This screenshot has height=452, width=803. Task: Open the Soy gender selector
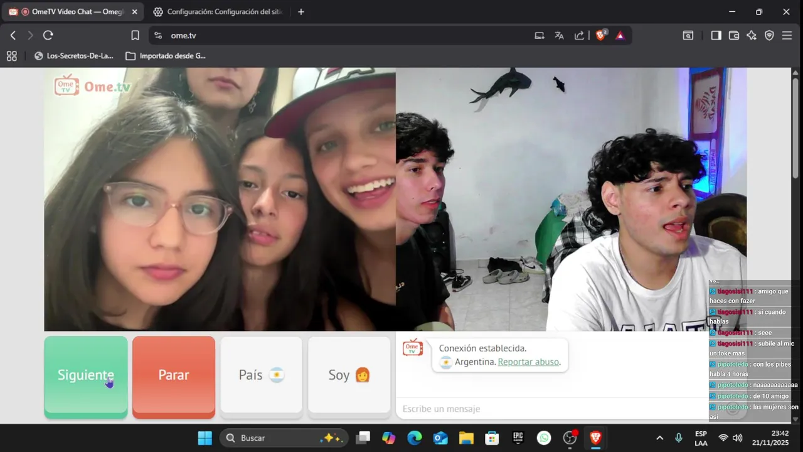point(349,377)
